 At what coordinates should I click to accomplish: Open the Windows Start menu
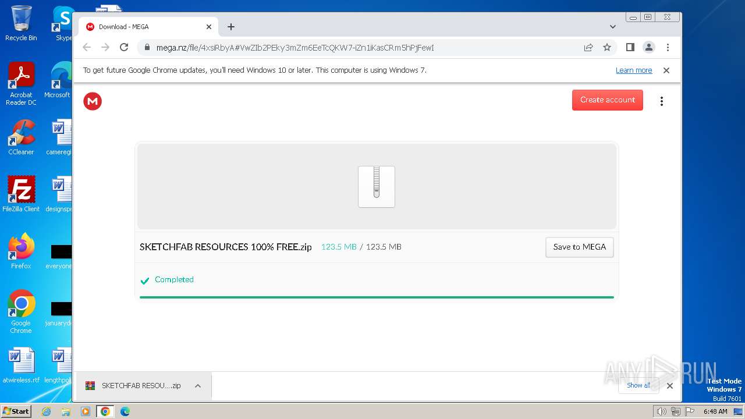point(16,411)
